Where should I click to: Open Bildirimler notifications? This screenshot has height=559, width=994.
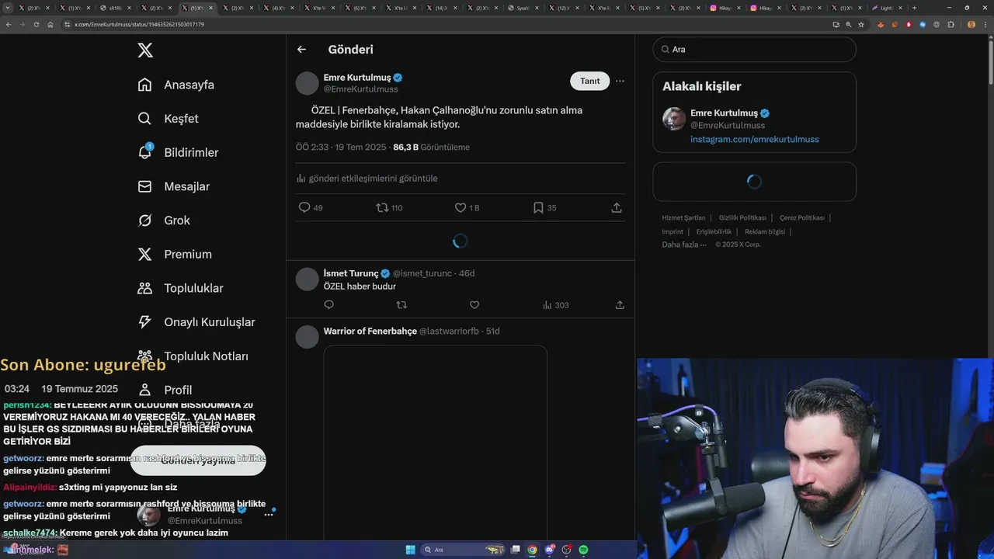click(178, 152)
